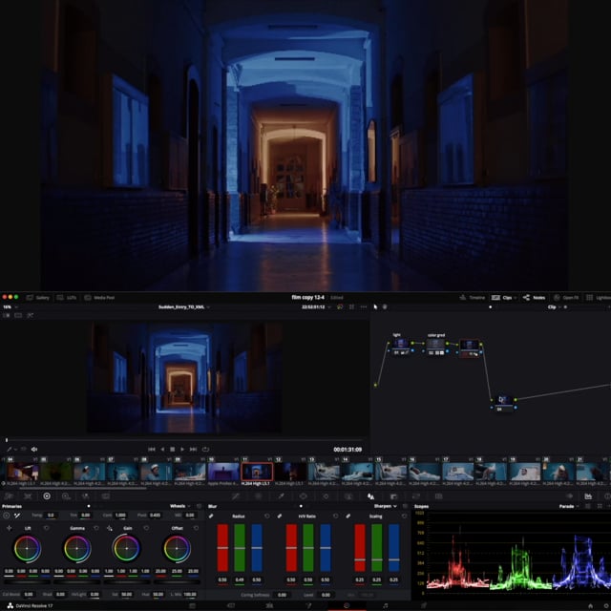The width and height of the screenshot is (611, 611).
Task: Open the Parade scope type dropdown
Action: click(x=569, y=506)
